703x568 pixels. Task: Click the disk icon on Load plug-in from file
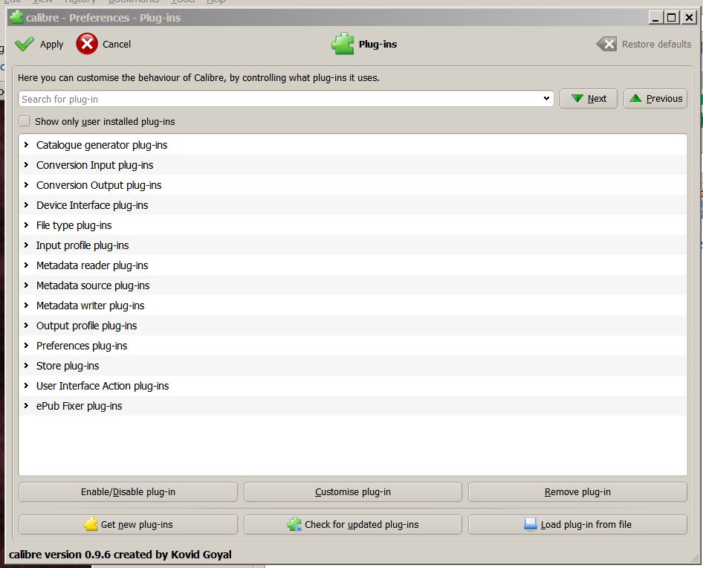[x=531, y=524]
